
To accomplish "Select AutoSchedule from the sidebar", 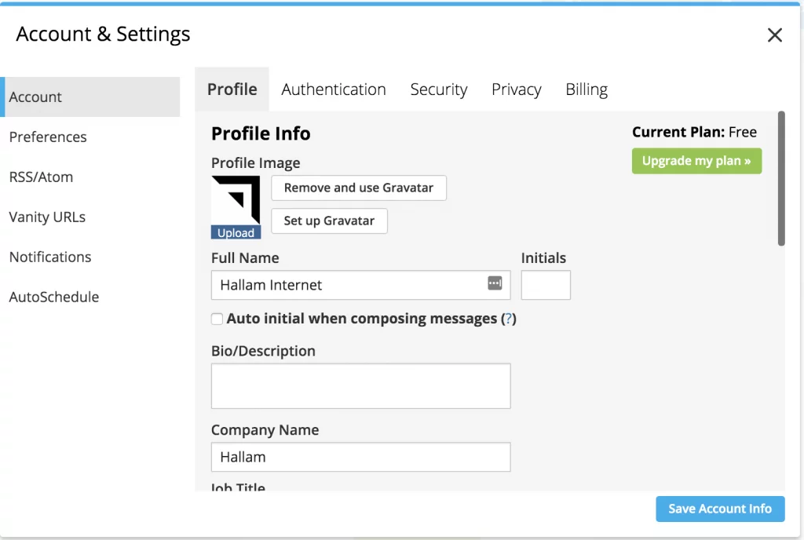I will click(53, 297).
